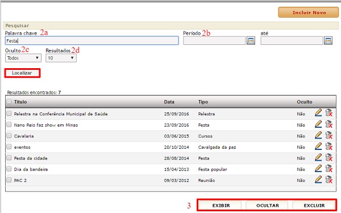Check the 'Palestra na Conferência Municipal de Saúde' checkbox

pyautogui.click(x=9, y=113)
